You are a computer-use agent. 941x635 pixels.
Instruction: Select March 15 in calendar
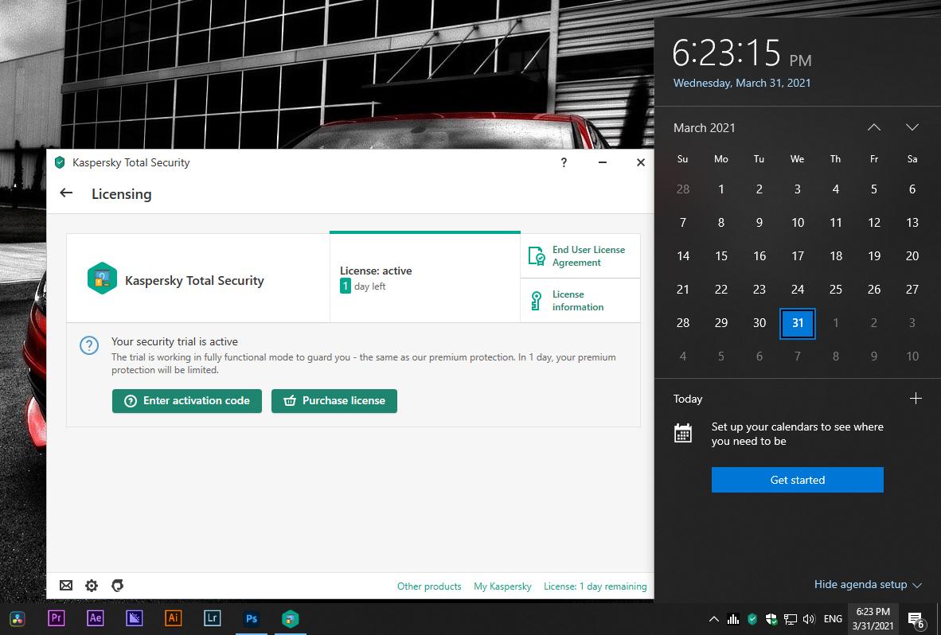(720, 256)
